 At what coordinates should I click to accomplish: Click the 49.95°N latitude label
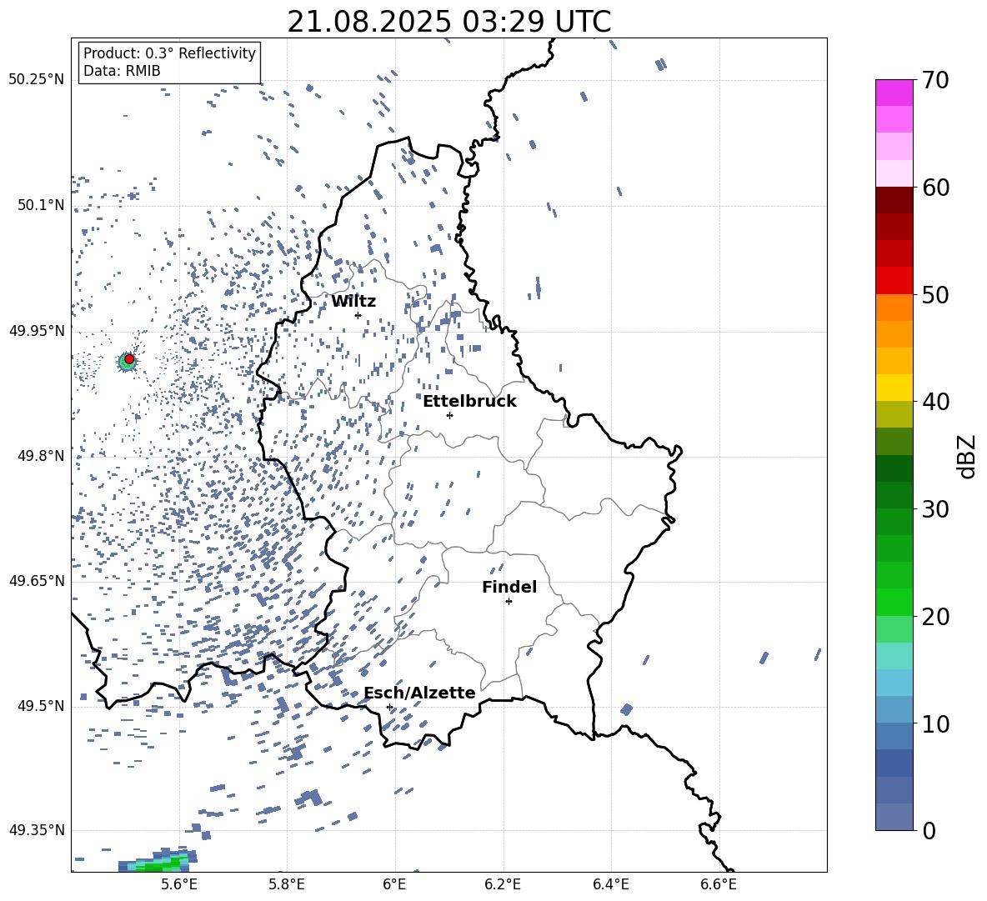pyautogui.click(x=37, y=331)
